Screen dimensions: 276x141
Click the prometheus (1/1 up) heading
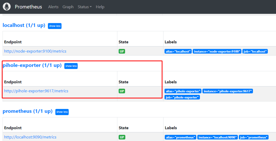pos(28,111)
